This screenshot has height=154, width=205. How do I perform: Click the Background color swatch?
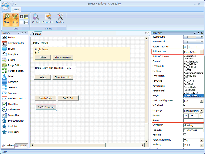tap(192, 37)
